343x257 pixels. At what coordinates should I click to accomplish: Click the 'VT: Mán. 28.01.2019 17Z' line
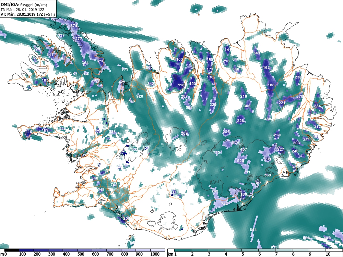[22, 14]
